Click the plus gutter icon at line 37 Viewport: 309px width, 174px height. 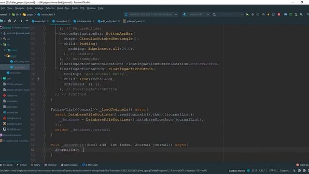tap(39, 79)
